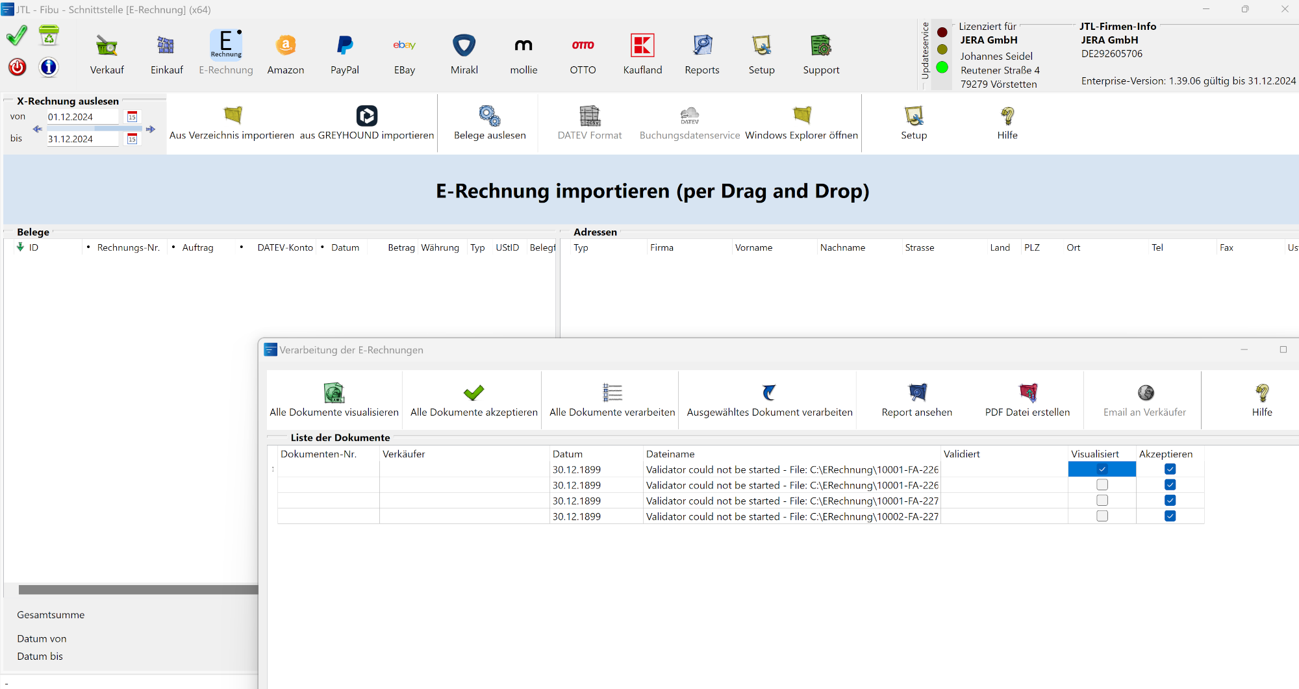This screenshot has width=1299, height=689.
Task: Click the Kaufland marketplace icon
Action: click(642, 47)
